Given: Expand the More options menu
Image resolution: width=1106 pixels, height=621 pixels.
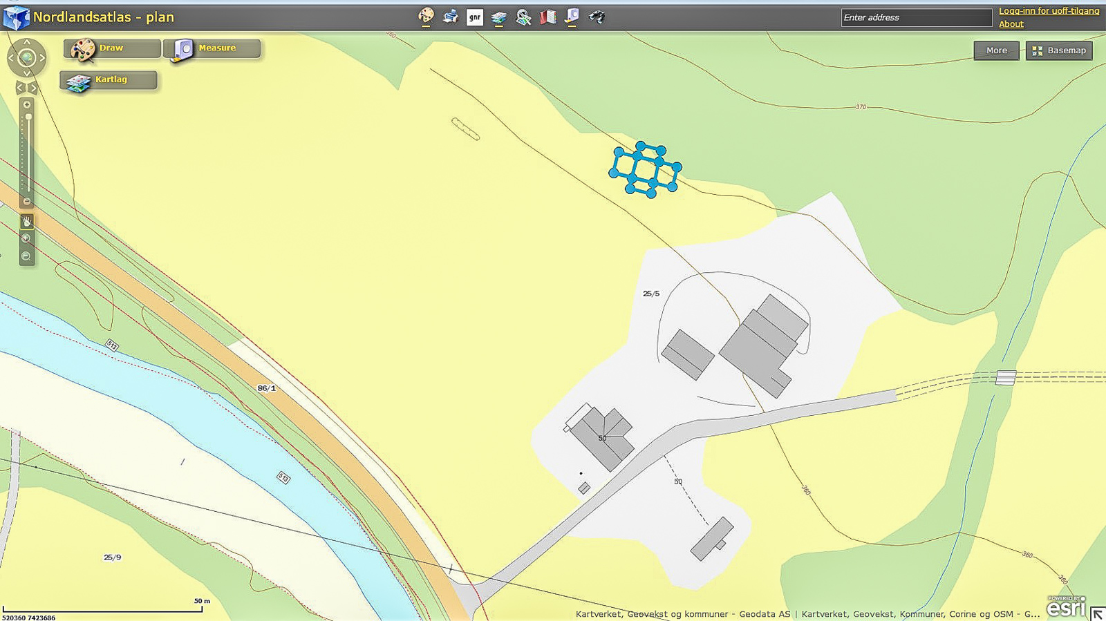Looking at the screenshot, I should [996, 50].
